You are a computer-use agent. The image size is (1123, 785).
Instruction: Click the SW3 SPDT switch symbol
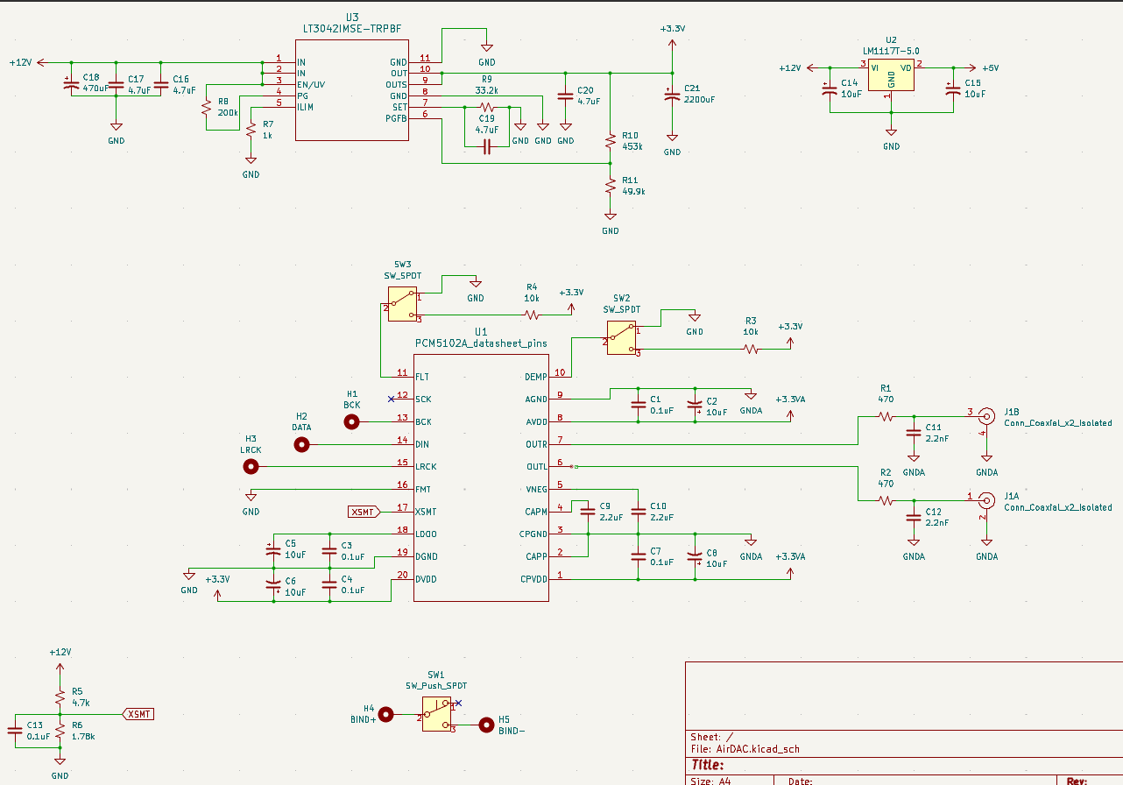[x=400, y=303]
